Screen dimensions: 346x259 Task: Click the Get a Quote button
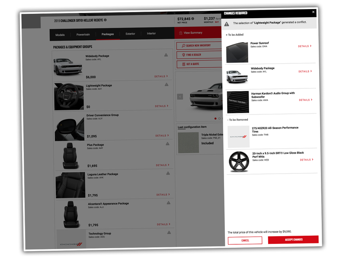click(199, 64)
